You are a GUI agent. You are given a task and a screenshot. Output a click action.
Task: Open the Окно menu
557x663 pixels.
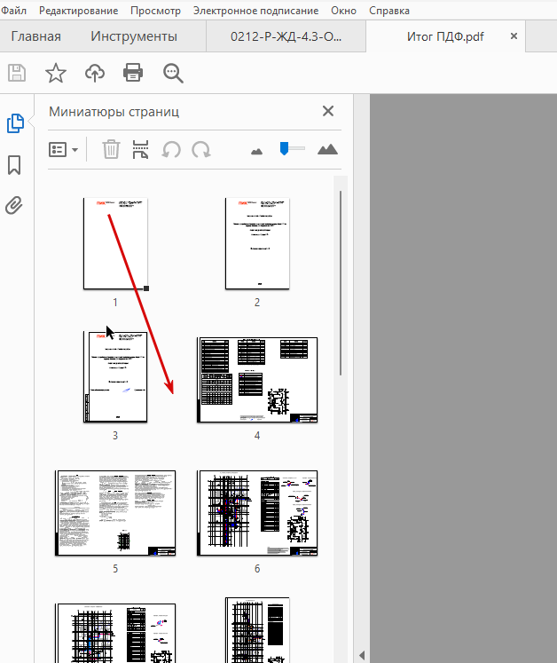(343, 11)
